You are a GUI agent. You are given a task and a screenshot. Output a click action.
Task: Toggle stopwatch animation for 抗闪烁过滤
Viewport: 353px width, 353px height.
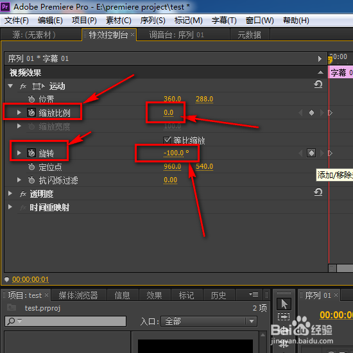31,180
